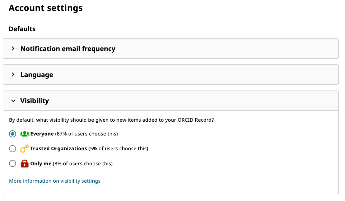Expand the Language section chevron

(13, 74)
